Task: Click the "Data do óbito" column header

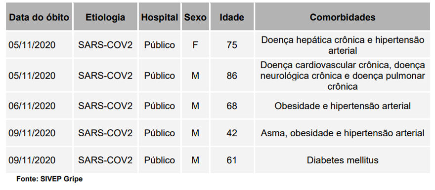Action: (x=39, y=17)
